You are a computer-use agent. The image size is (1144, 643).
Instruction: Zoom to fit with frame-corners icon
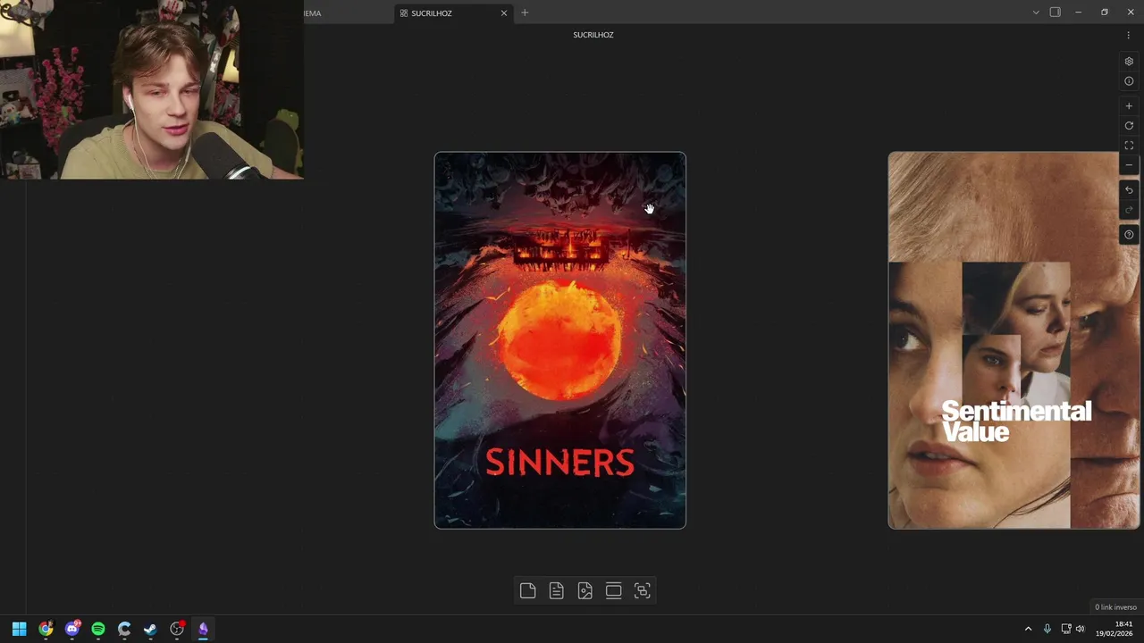click(1129, 146)
